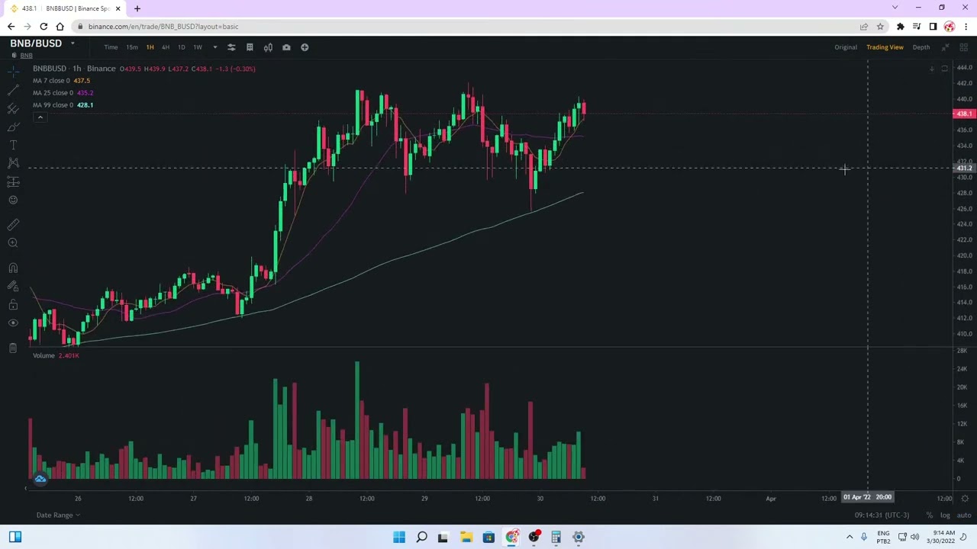Change the candlestick chart type
The image size is (977, 549).
268,47
